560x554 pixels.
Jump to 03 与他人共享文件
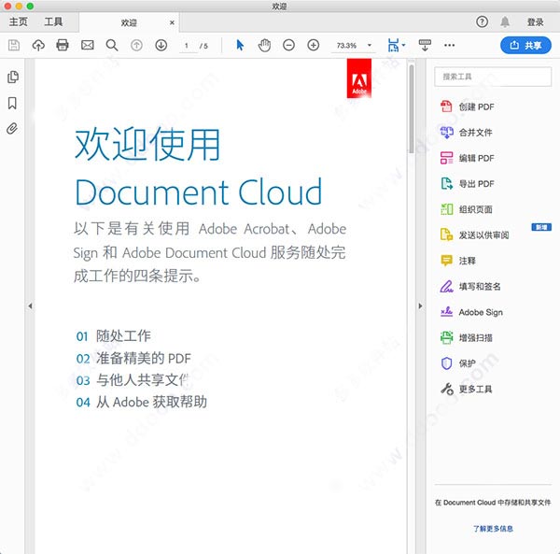(133, 380)
